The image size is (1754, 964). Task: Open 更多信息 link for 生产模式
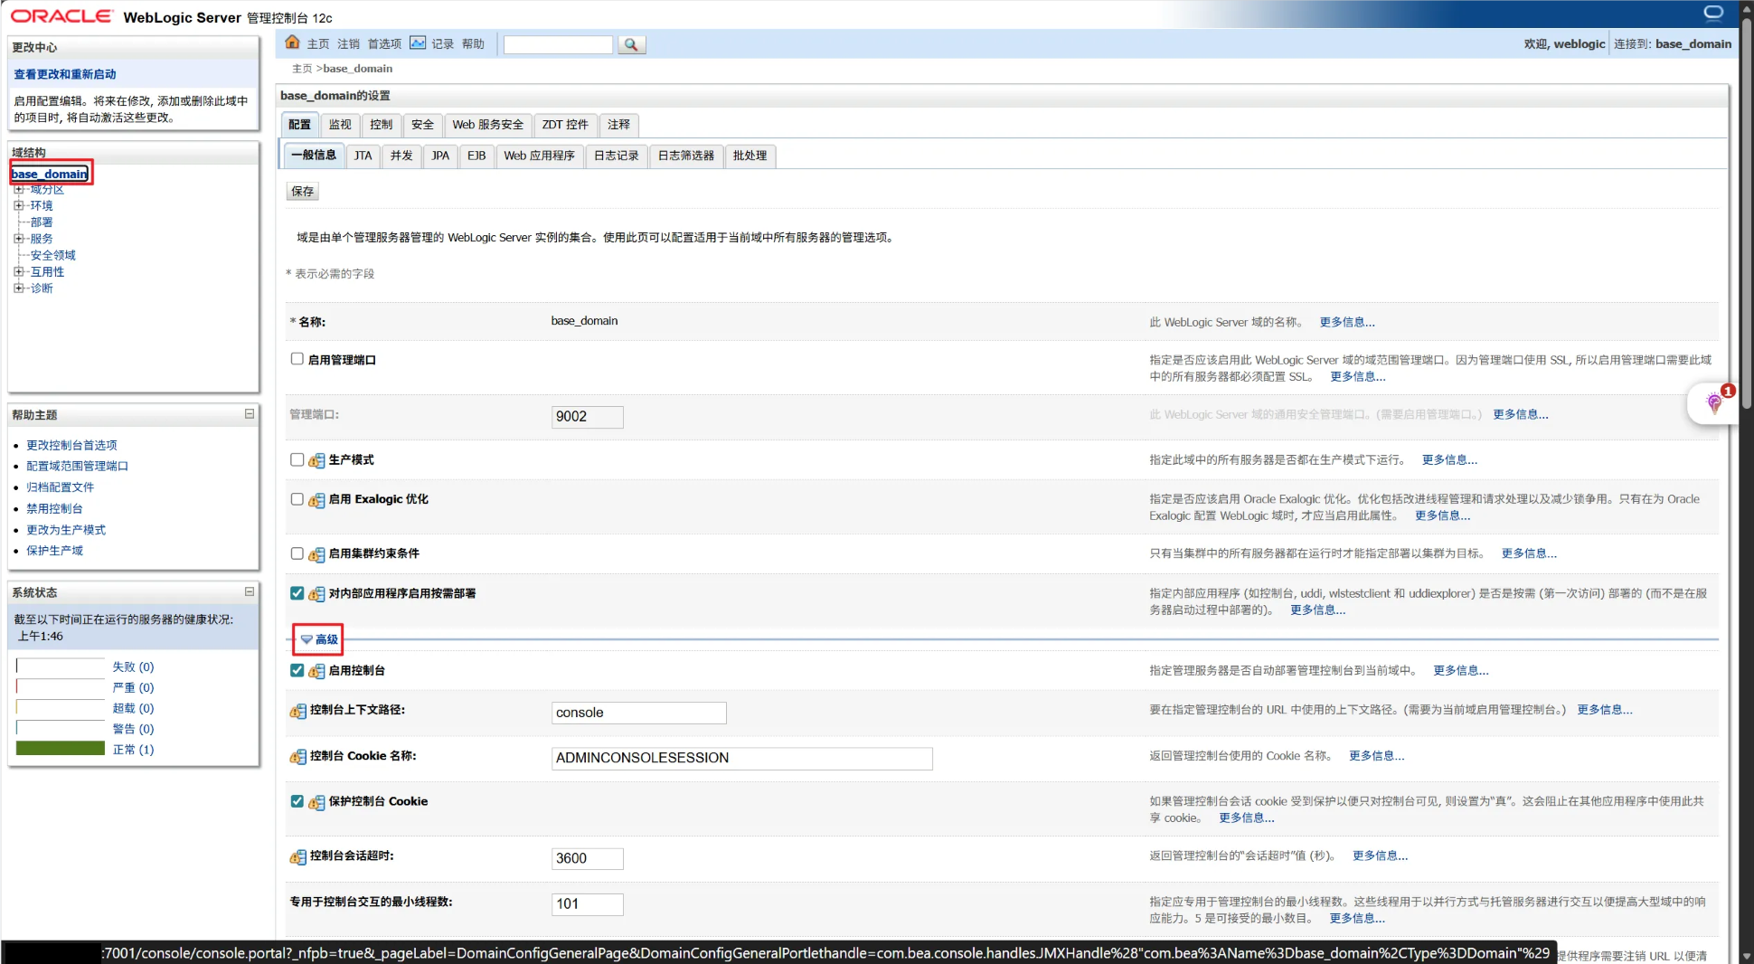(1449, 460)
